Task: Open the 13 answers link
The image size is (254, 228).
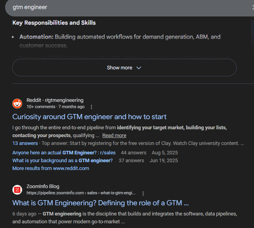Action: [x=25, y=143]
